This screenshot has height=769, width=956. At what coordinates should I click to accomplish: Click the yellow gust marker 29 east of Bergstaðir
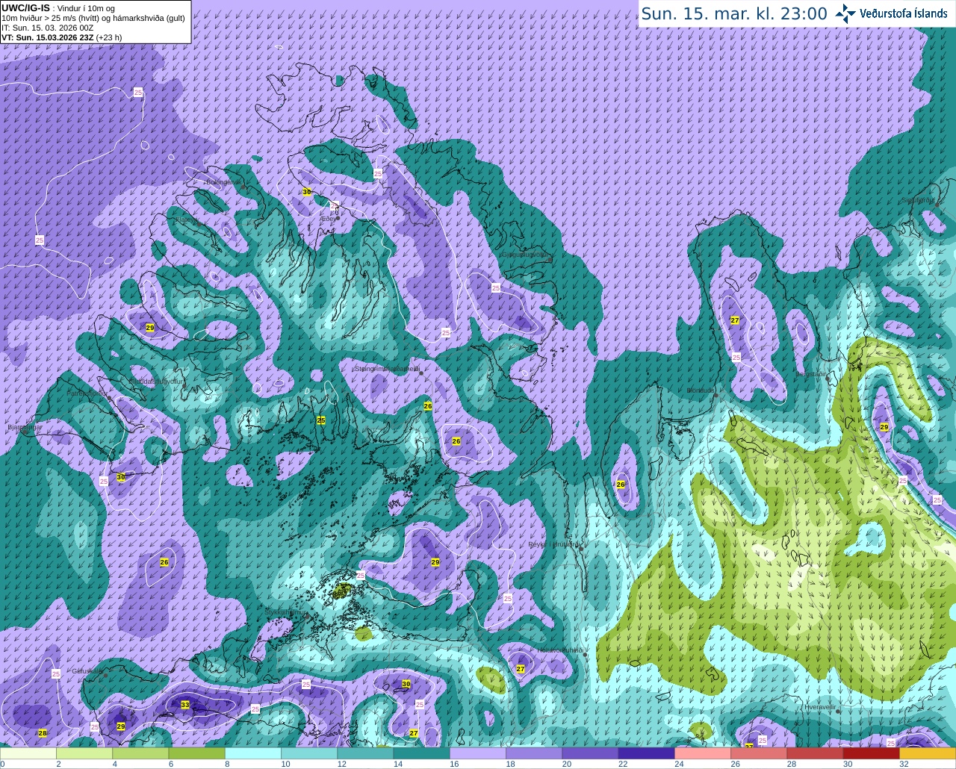pos(884,427)
